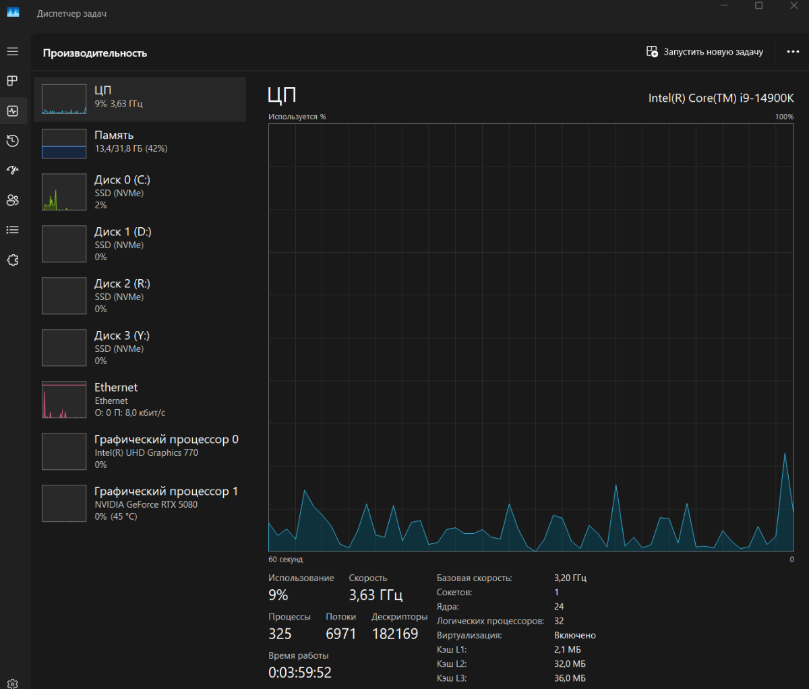Open Task Manager settings gear
Screen dimensions: 809x689
click(13, 684)
